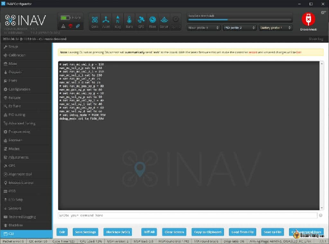Click the CLI Command Docs button
Image resolution: width=329 pixels, height=244 pixels.
pyautogui.click(x=306, y=232)
